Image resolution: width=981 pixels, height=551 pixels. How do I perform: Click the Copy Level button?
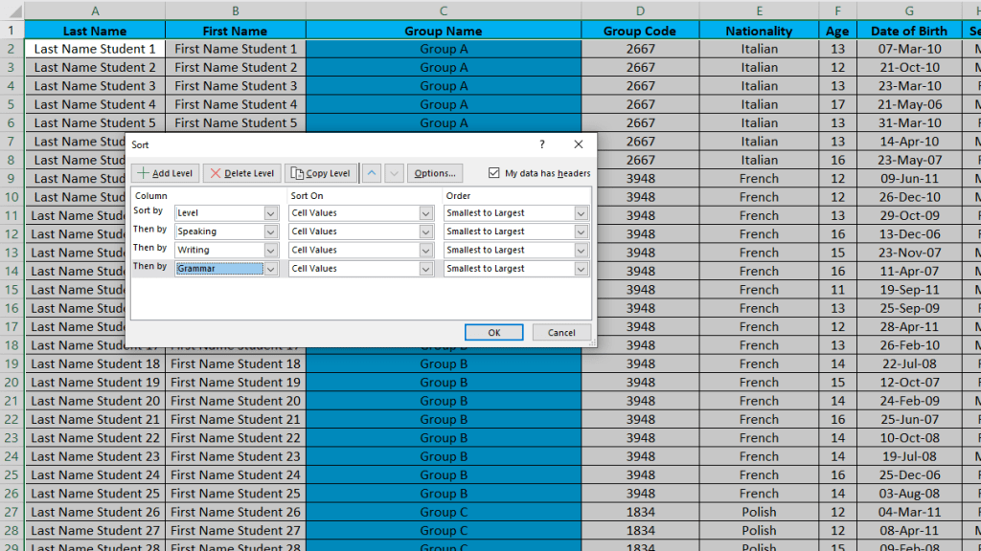(x=320, y=173)
